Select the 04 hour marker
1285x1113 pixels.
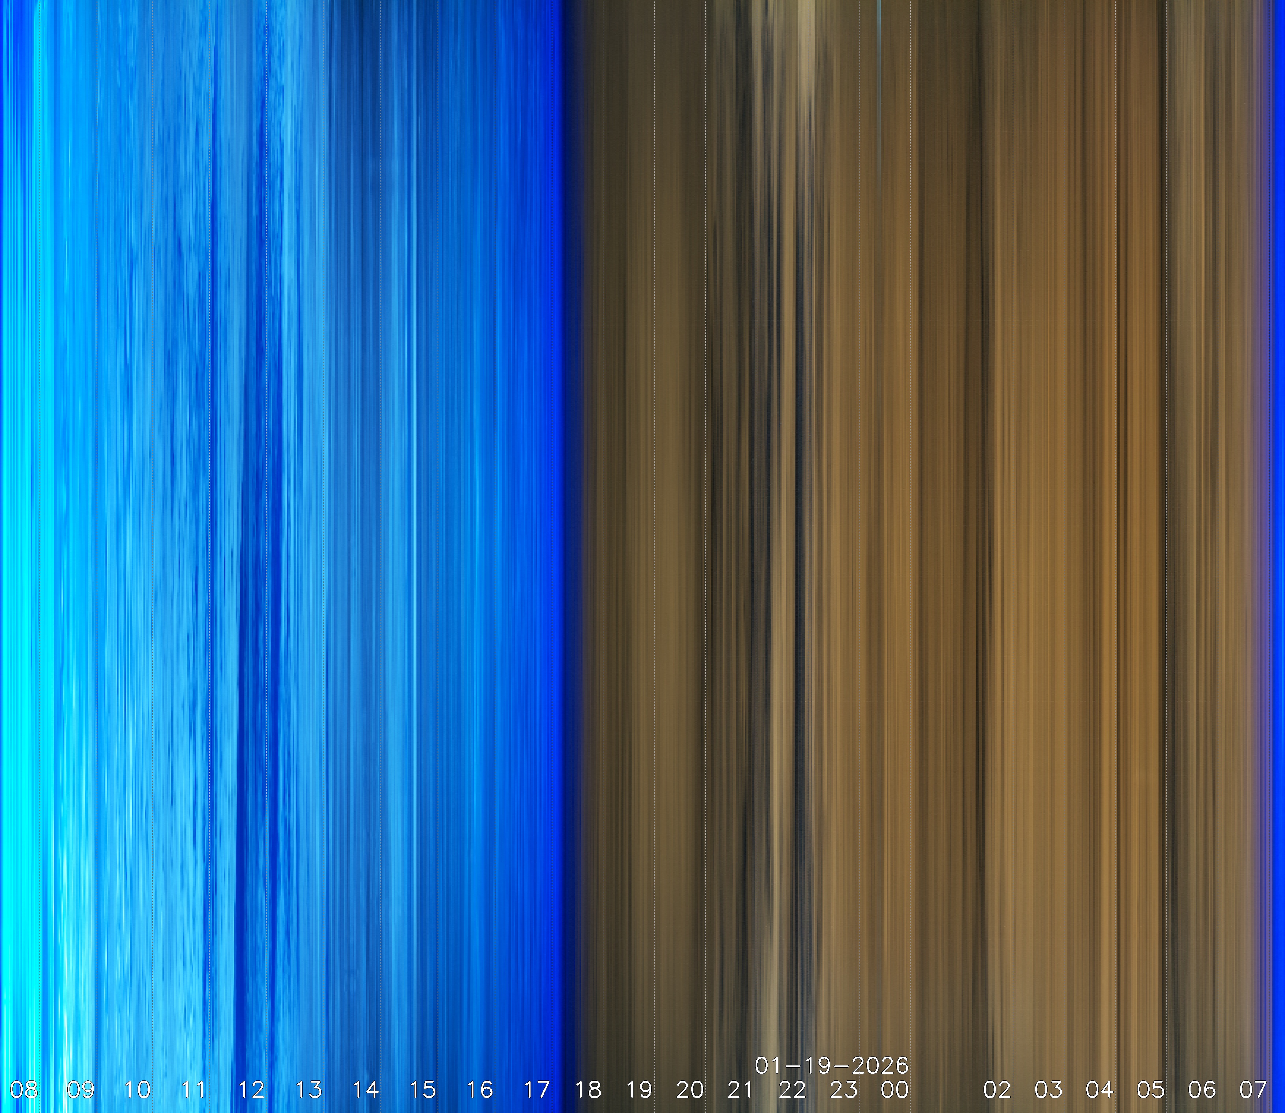1099,1090
